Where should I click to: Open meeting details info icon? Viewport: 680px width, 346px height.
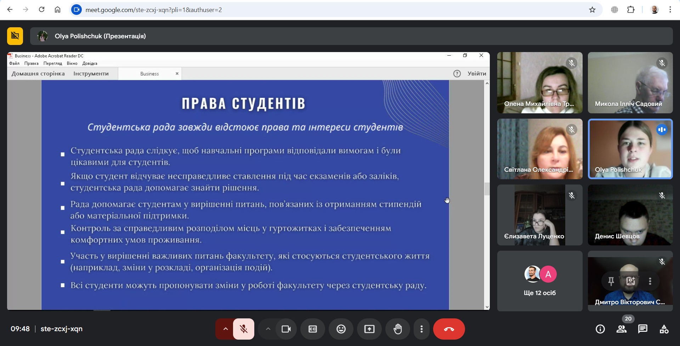pos(600,329)
